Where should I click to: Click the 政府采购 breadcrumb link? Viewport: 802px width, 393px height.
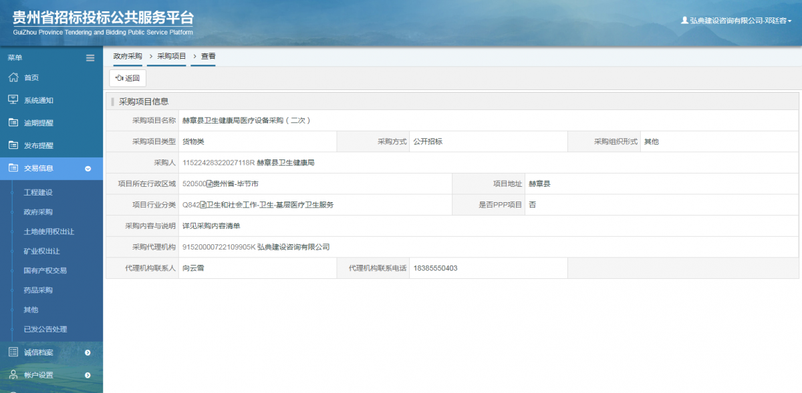click(128, 57)
